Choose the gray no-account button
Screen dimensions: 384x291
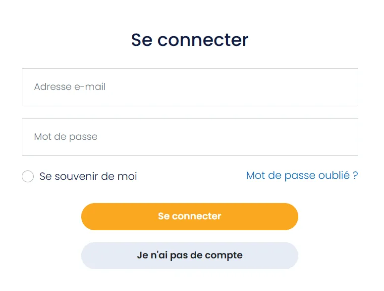pyautogui.click(x=190, y=255)
